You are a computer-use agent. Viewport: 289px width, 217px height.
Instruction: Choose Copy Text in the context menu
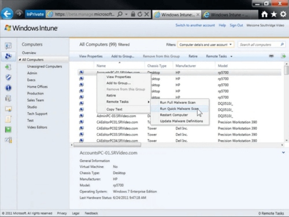(114, 109)
